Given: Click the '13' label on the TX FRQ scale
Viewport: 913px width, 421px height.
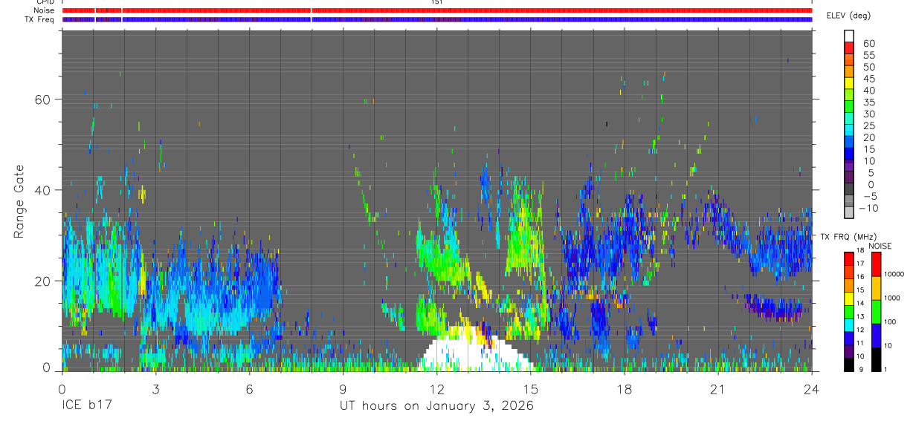Looking at the screenshot, I should click(859, 317).
